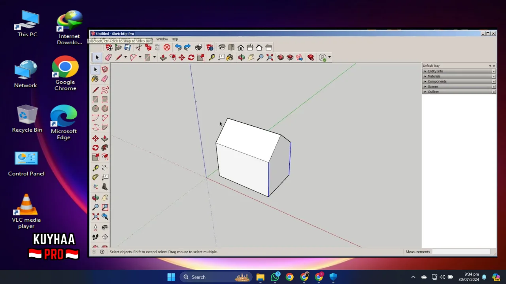506x284 pixels.
Task: Select the Line pencil tool in the left toolbar
Action: coord(95,90)
